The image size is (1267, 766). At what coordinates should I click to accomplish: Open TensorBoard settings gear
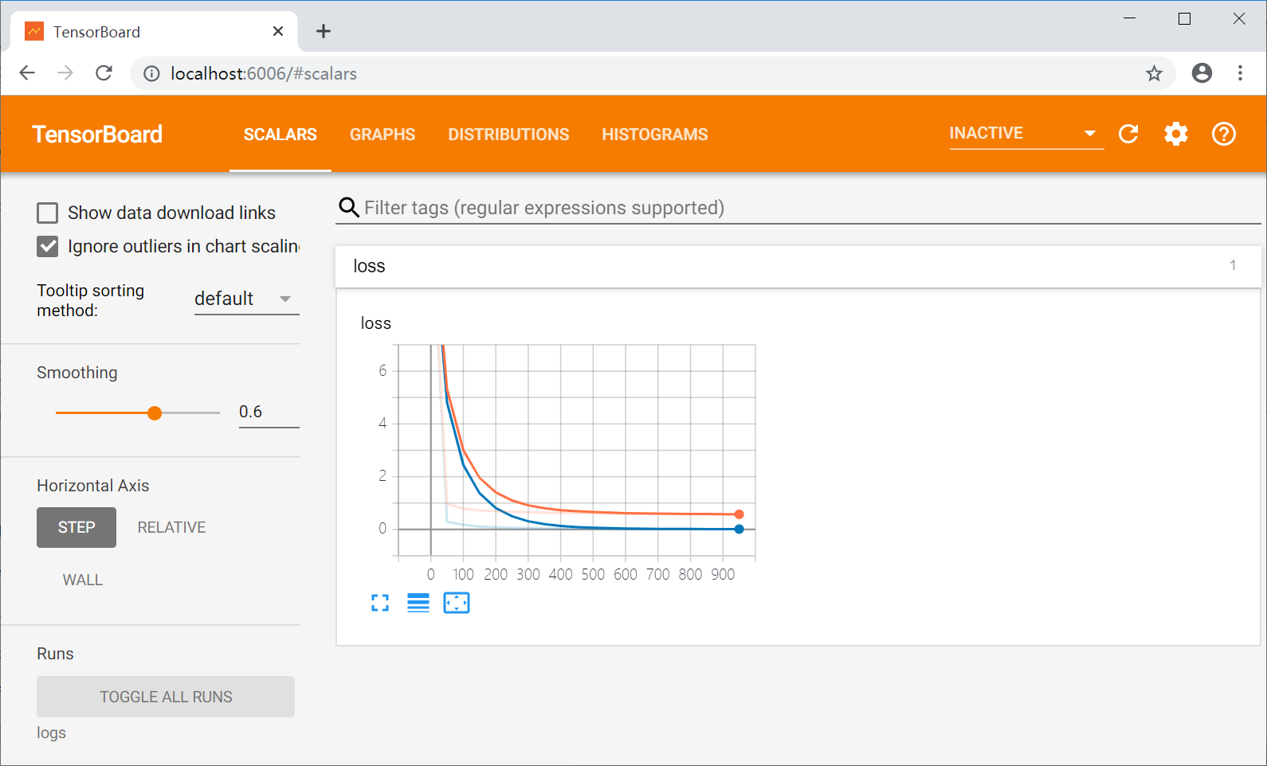point(1176,134)
